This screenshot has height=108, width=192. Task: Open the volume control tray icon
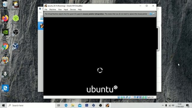click(173, 105)
